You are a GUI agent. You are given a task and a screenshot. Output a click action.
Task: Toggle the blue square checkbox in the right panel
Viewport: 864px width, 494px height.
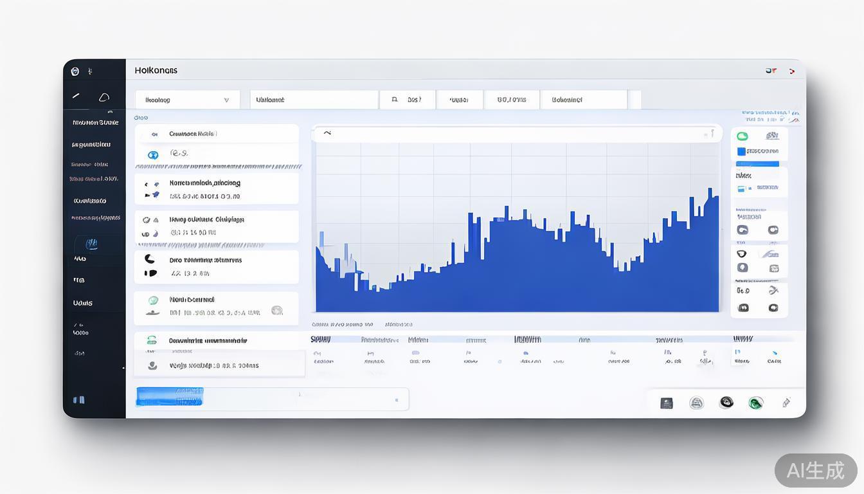click(x=741, y=152)
